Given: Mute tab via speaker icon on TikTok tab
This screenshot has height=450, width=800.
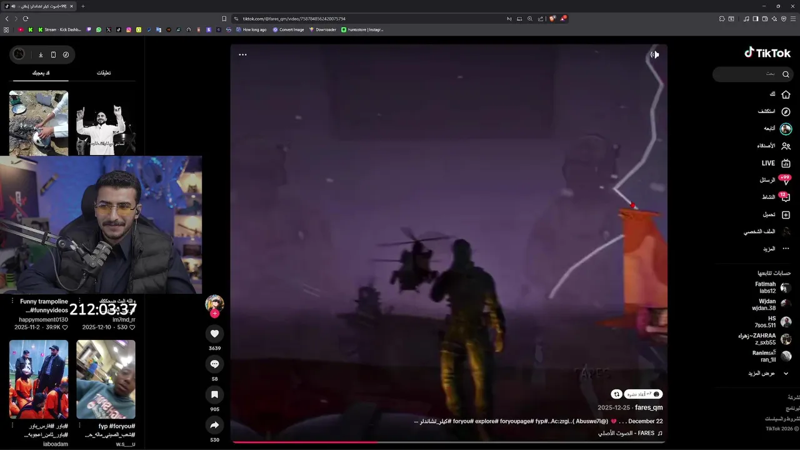Looking at the screenshot, I should 13,6.
